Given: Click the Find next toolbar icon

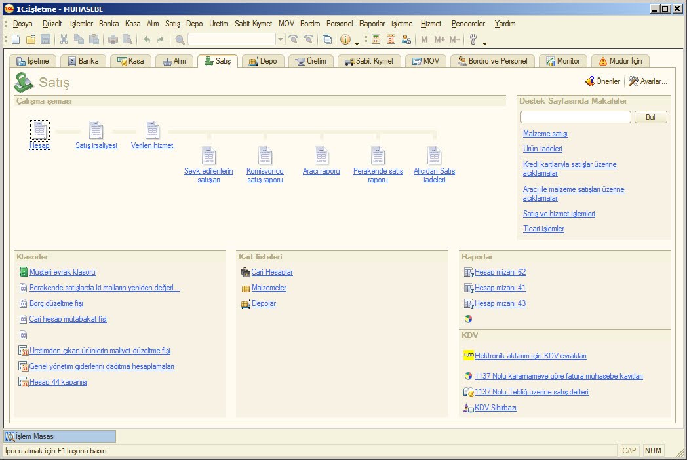Looking at the screenshot, I should point(294,39).
